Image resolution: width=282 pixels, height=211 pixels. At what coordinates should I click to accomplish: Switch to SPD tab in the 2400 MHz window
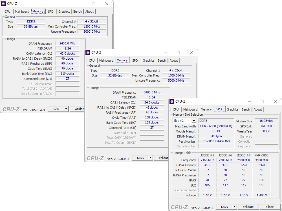point(51,12)
